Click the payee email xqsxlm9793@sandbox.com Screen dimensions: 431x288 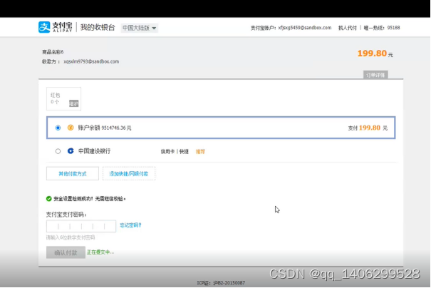[91, 61]
